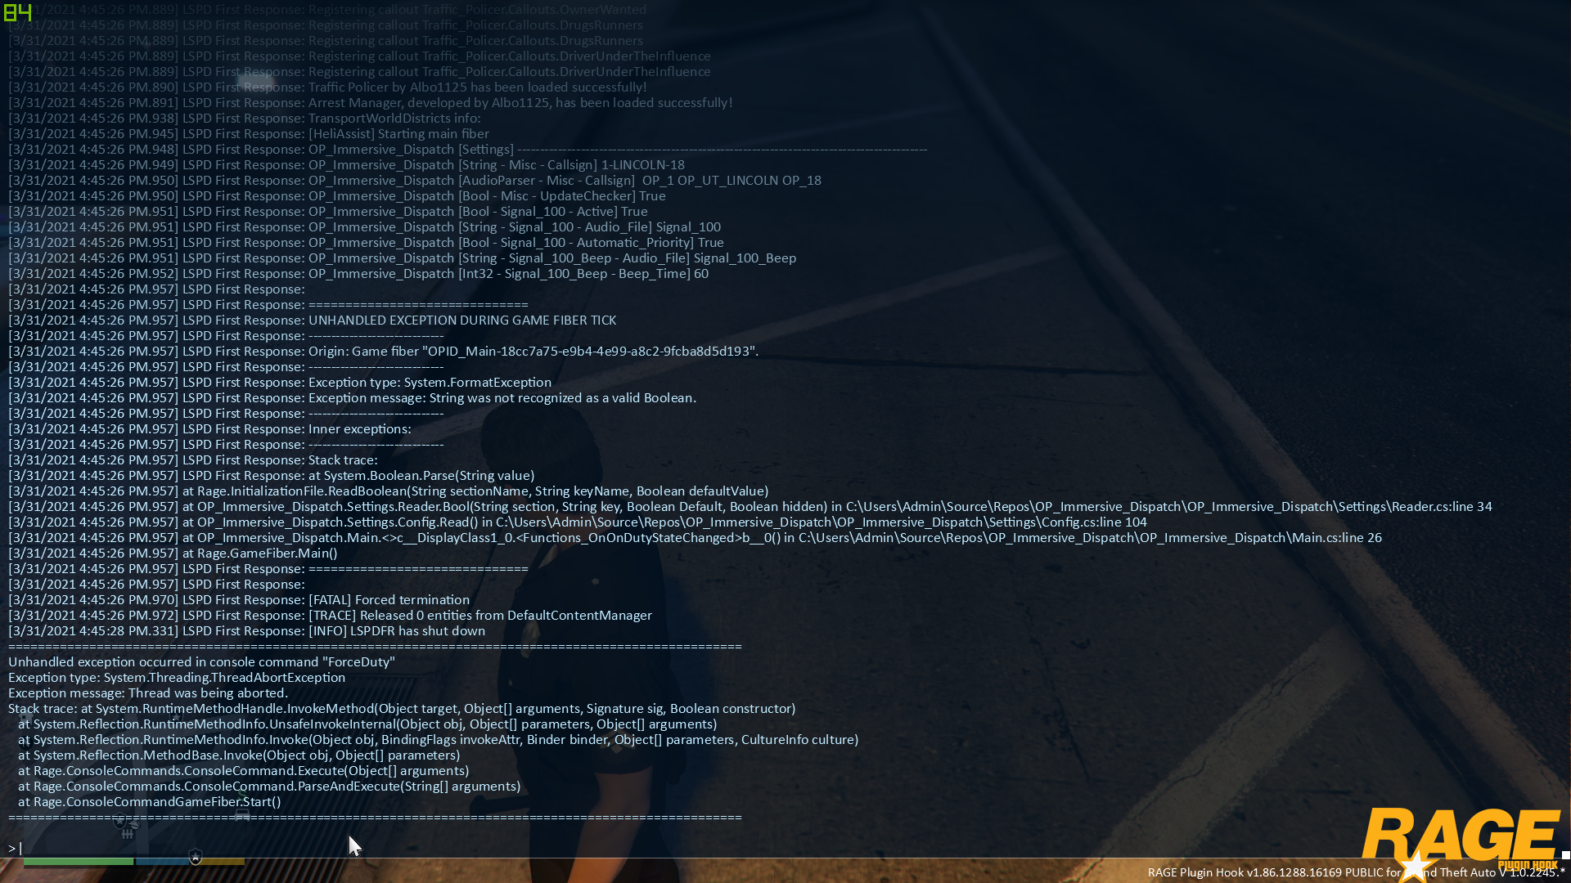Click the police badge blip on minimap
The height and width of the screenshot is (883, 1571).
[119, 821]
